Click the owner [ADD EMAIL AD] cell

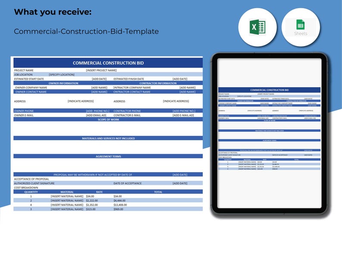tap(96, 115)
